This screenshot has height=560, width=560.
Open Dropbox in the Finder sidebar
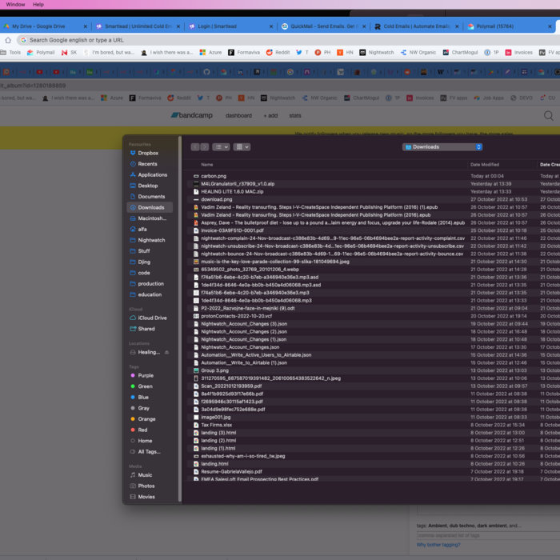coord(148,153)
